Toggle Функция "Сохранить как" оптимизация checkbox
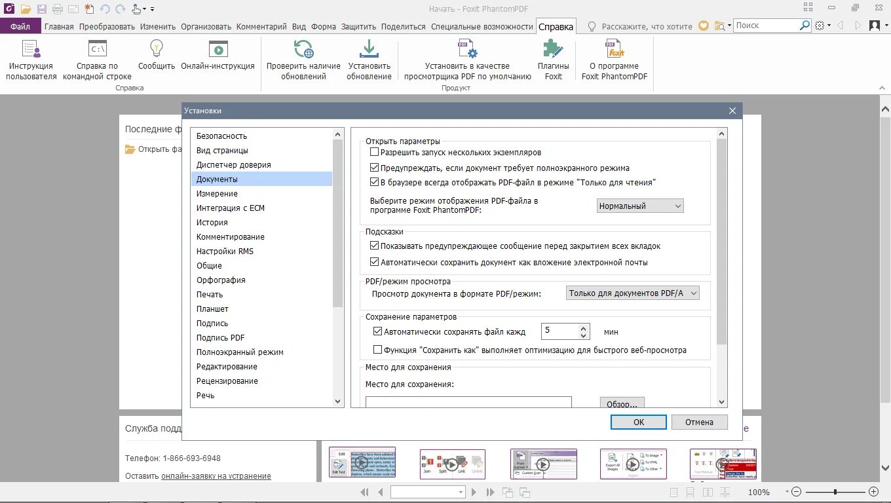This screenshot has width=891, height=503. pyautogui.click(x=377, y=350)
